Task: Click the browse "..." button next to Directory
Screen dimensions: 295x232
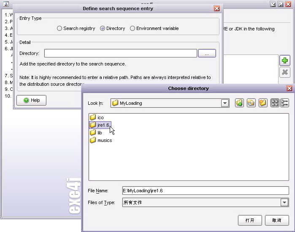Action: (207, 53)
